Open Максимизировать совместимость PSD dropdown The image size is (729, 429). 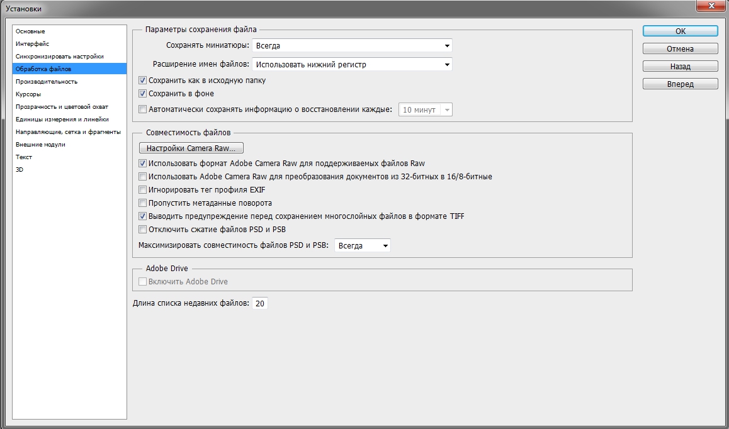click(x=363, y=245)
